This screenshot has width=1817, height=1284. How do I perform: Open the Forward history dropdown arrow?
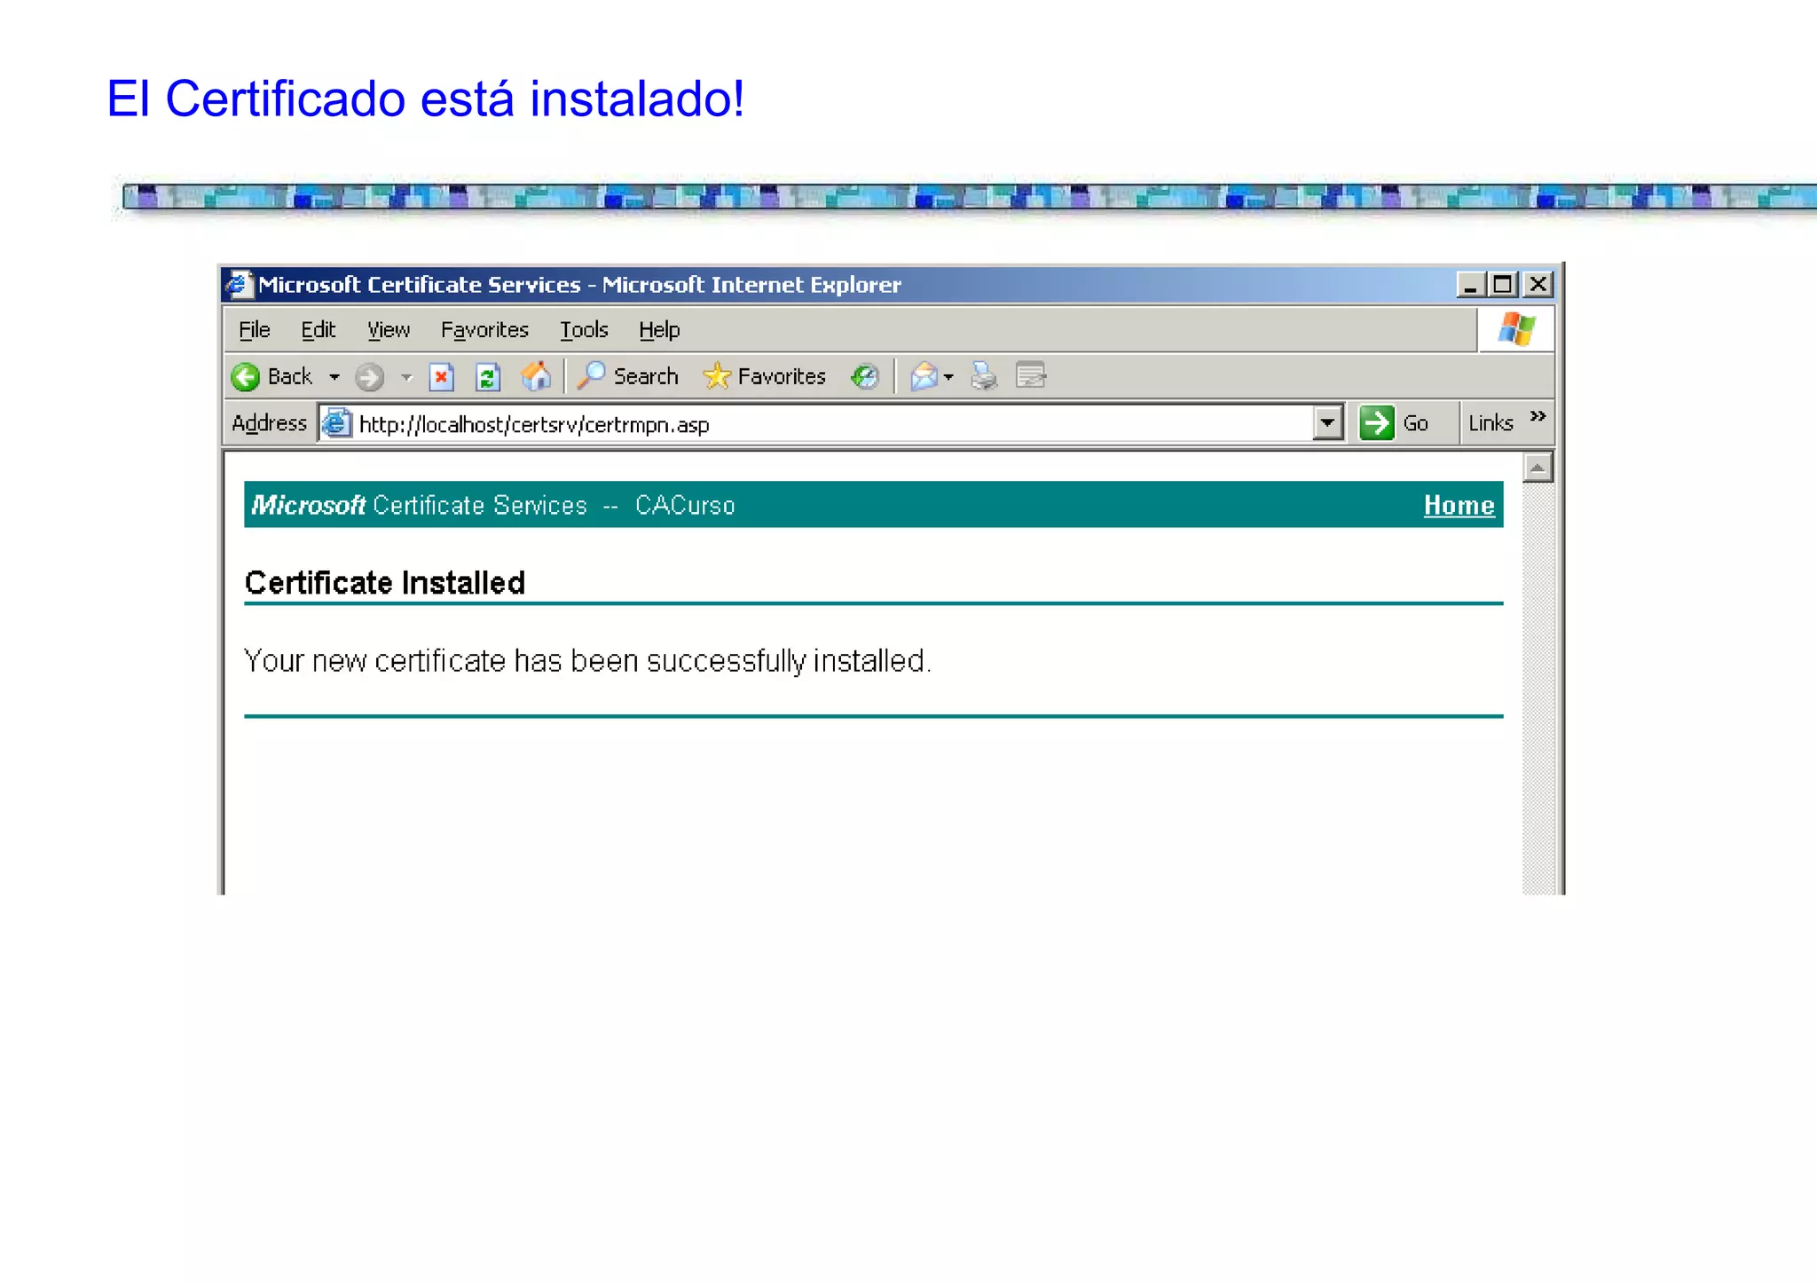pos(406,377)
